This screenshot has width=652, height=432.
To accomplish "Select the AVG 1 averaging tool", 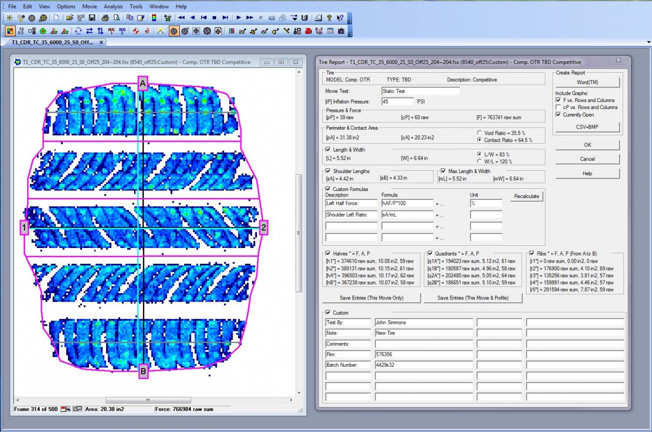I will click(x=110, y=31).
